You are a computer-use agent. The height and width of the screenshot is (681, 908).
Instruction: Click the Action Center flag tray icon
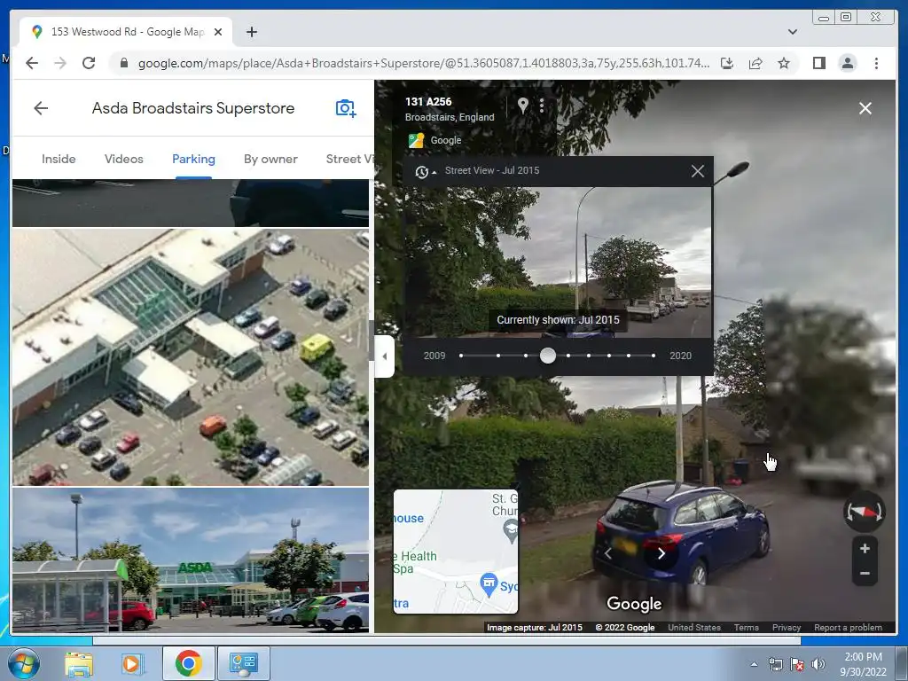[797, 664]
